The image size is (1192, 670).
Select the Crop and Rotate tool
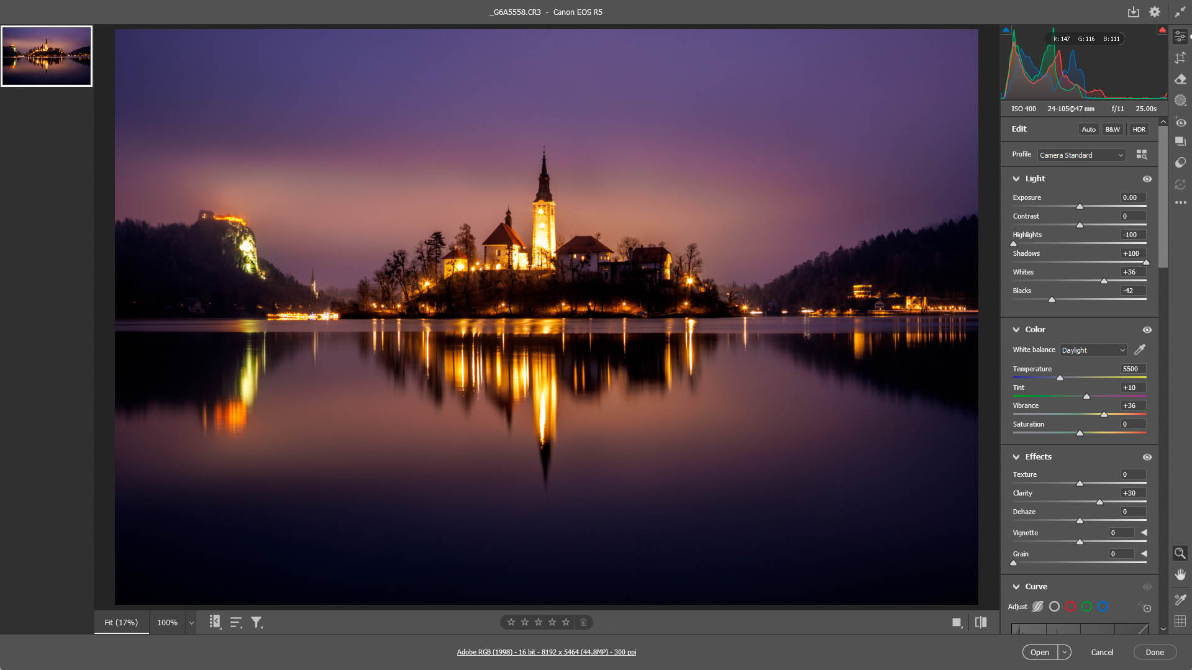click(x=1180, y=58)
